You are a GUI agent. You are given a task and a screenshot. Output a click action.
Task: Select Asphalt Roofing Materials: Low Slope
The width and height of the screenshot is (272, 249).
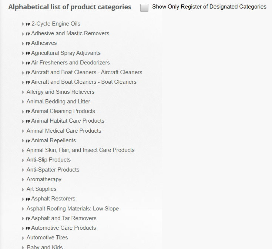[x=73, y=209]
